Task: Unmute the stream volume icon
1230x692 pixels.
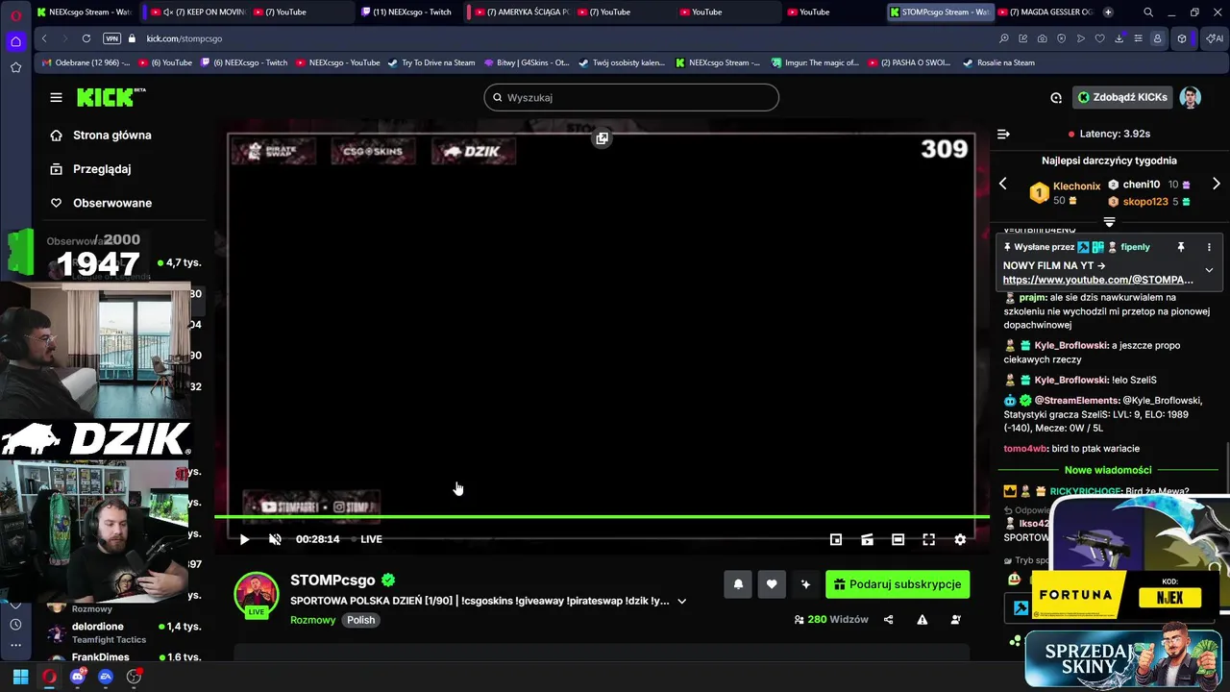Action: (275, 539)
